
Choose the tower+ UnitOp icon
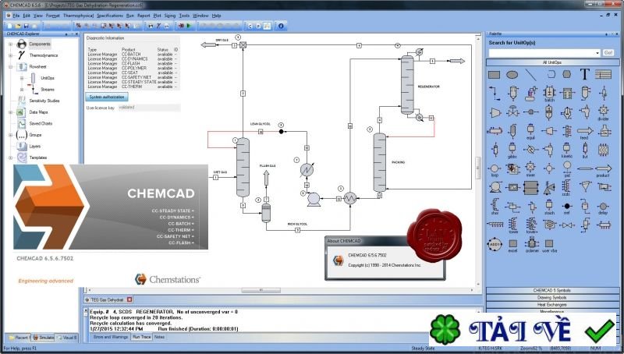point(531,225)
